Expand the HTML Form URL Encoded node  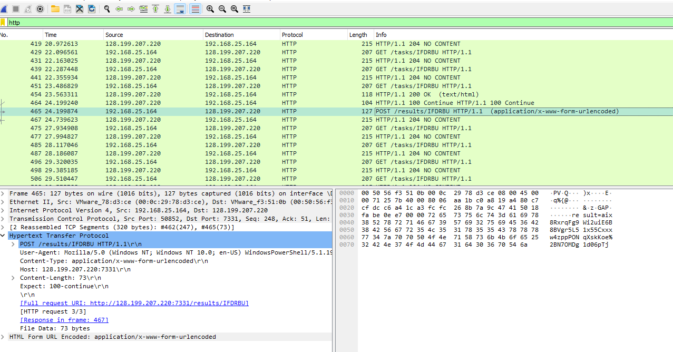point(3,337)
